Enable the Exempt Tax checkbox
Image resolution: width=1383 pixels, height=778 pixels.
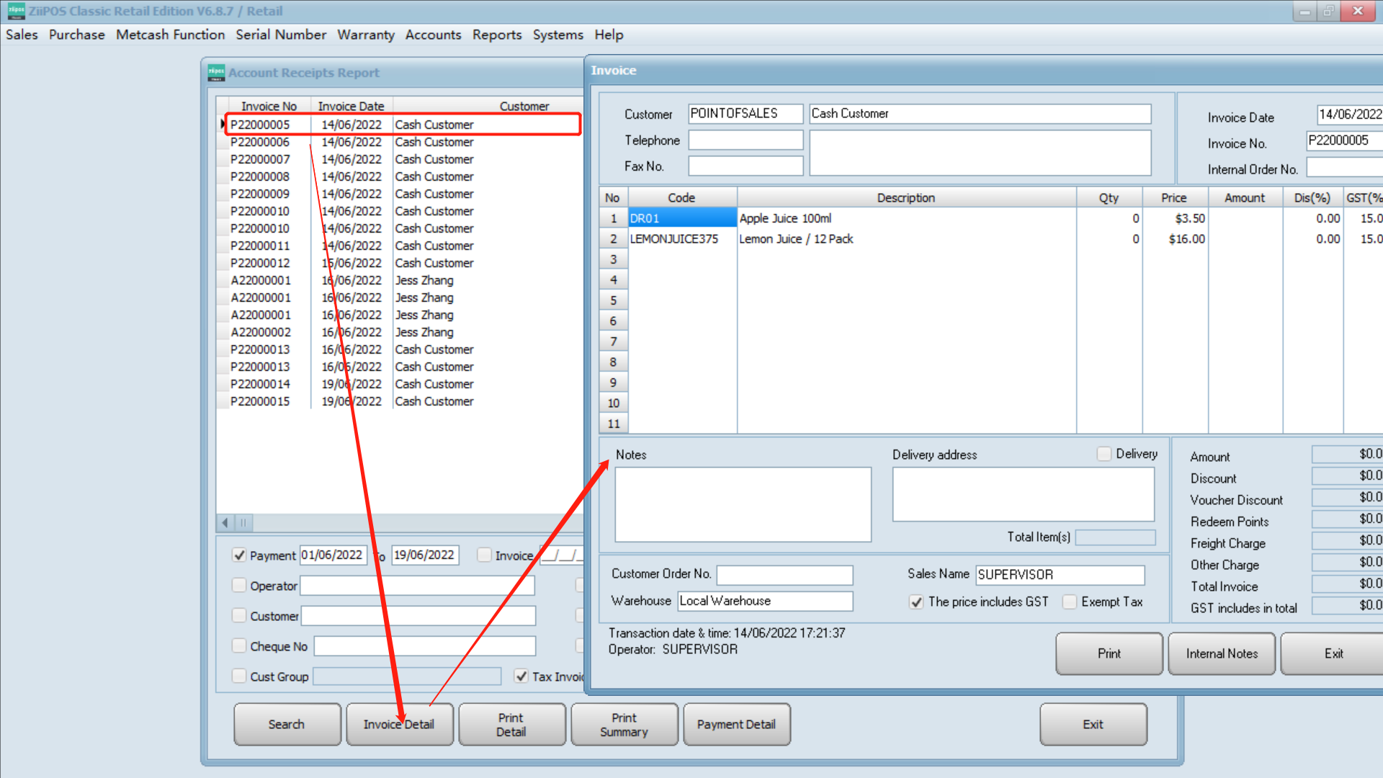click(1070, 602)
